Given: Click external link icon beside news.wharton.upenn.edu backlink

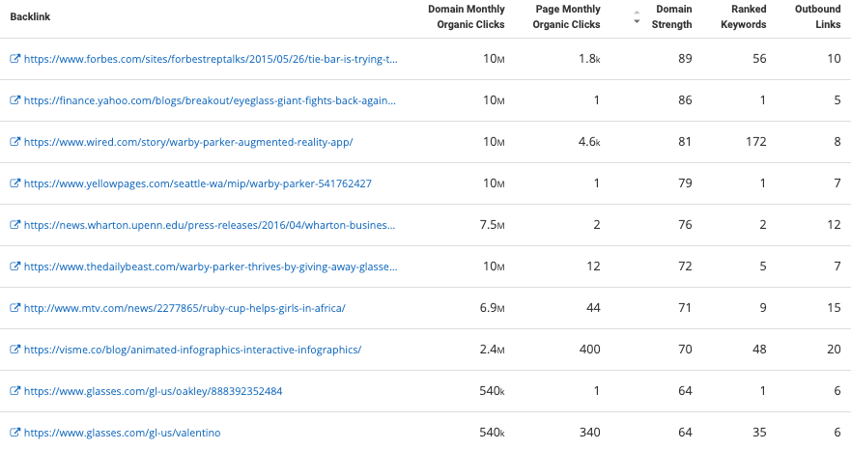Looking at the screenshot, I should [15, 225].
